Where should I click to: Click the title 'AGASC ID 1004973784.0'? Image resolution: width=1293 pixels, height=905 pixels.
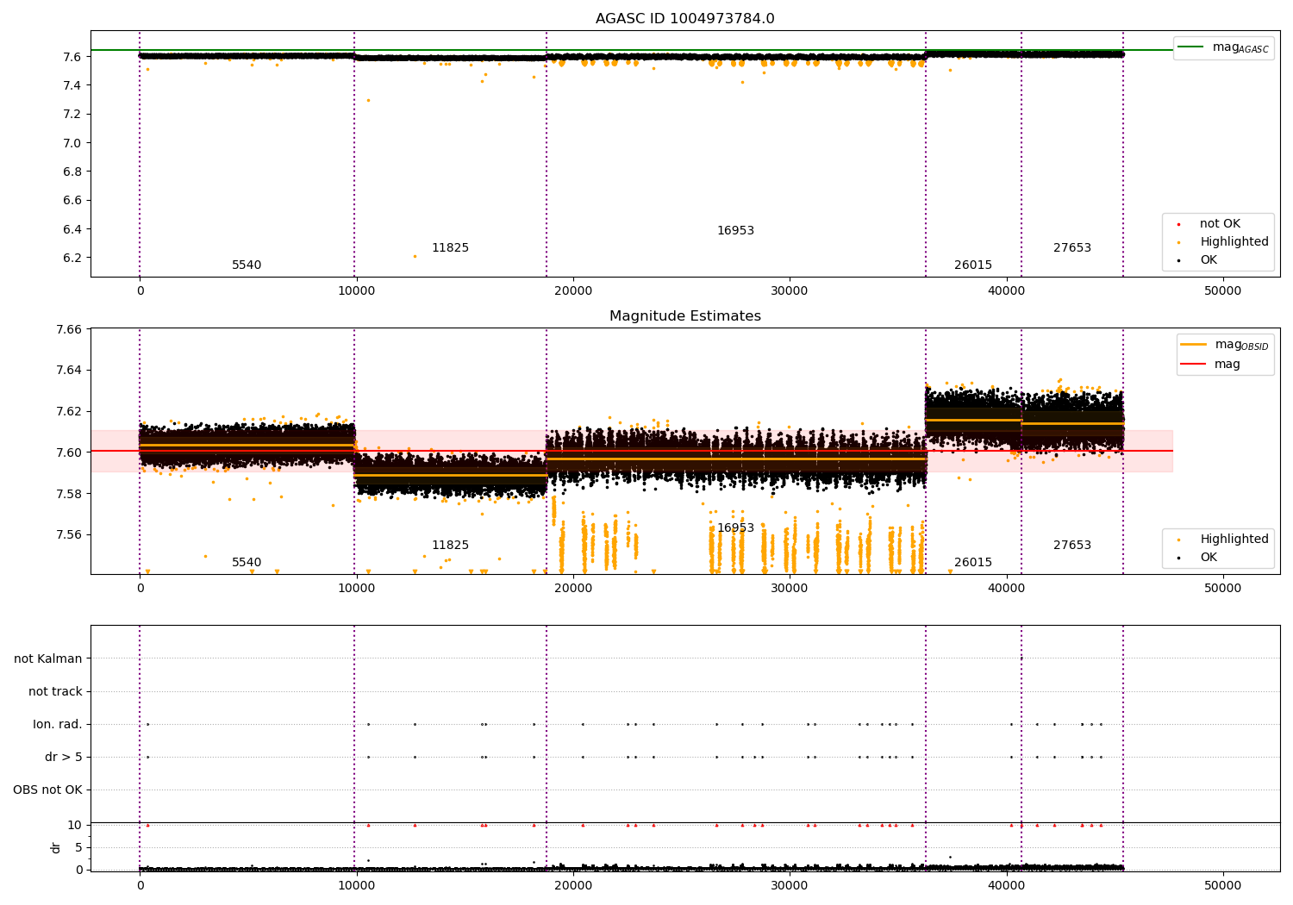(684, 19)
